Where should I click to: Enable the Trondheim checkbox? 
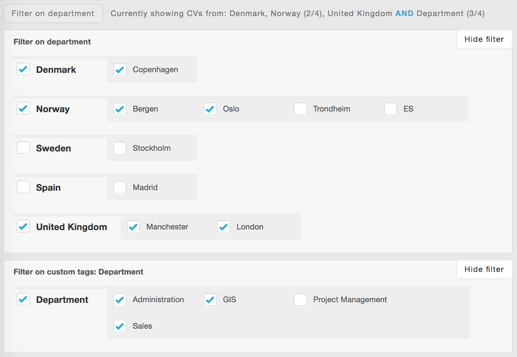[300, 109]
